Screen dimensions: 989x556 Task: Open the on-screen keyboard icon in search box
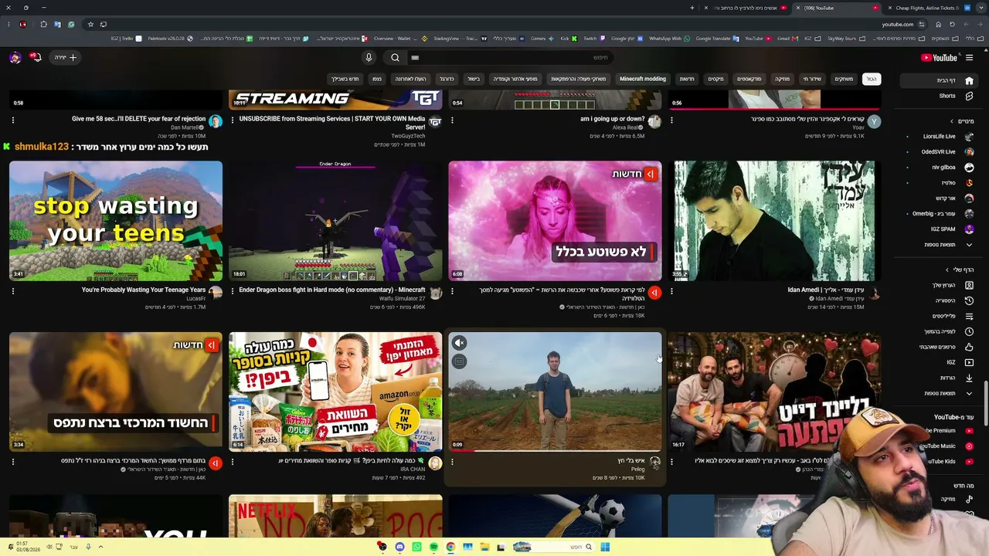point(415,57)
